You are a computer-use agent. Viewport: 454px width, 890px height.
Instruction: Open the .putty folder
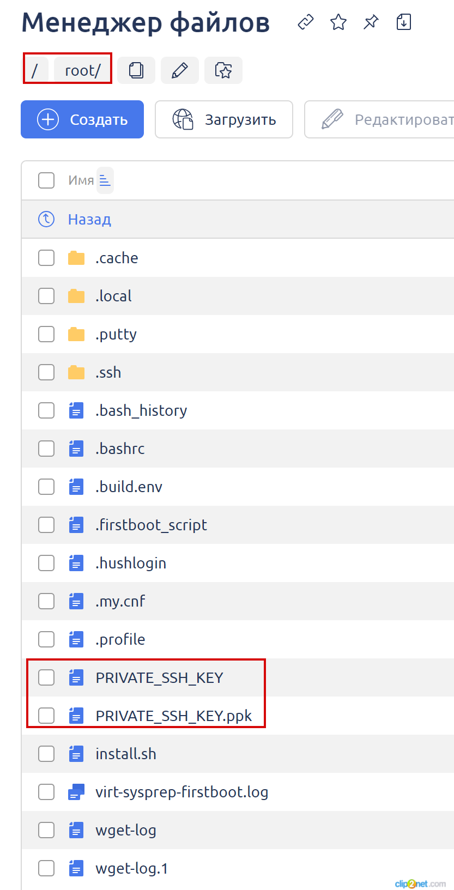[116, 334]
